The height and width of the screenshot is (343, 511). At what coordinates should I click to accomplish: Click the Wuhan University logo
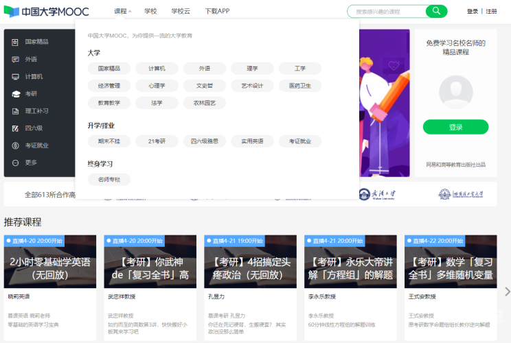point(377,194)
